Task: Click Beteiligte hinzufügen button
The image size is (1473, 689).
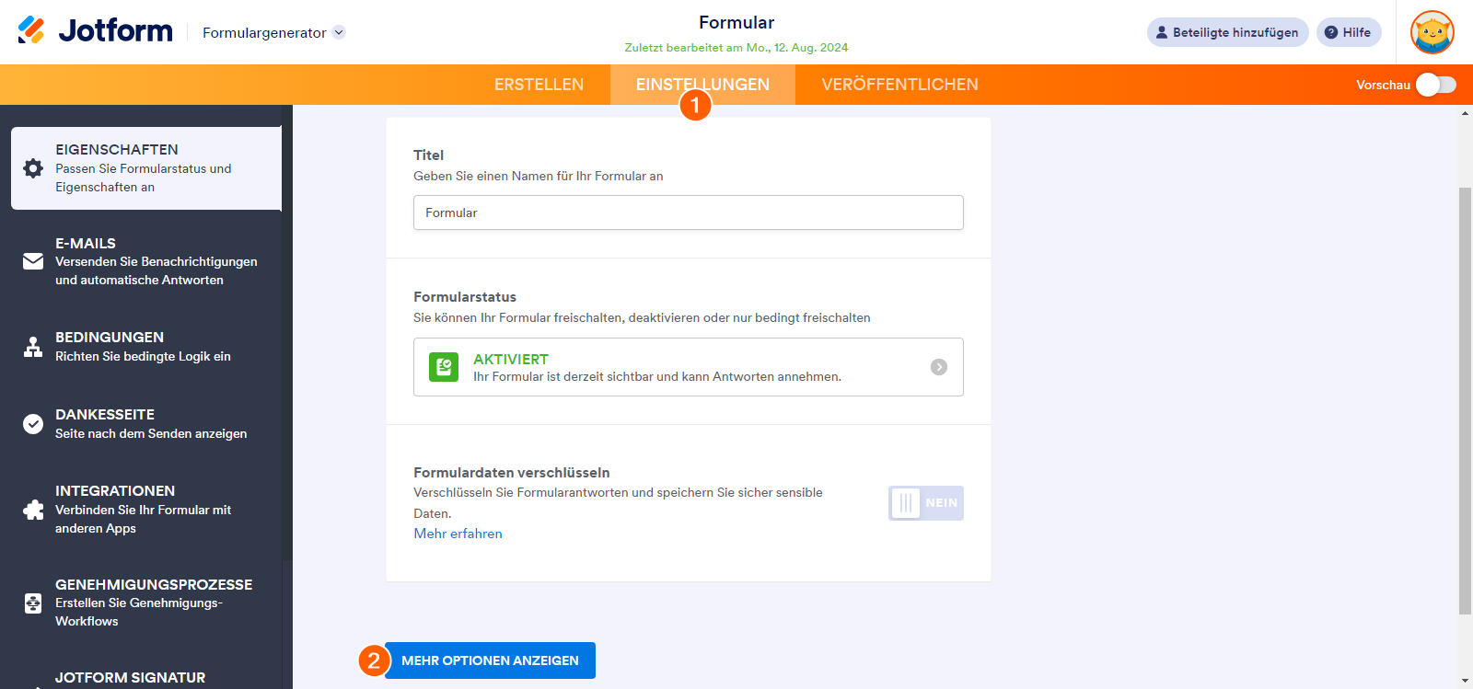Action: pos(1227,32)
